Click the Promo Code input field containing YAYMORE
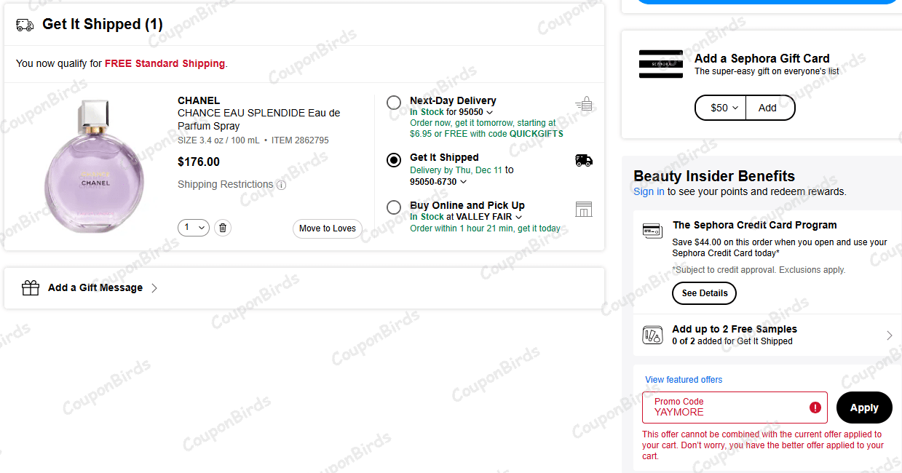The width and height of the screenshot is (902, 473). [x=735, y=408]
